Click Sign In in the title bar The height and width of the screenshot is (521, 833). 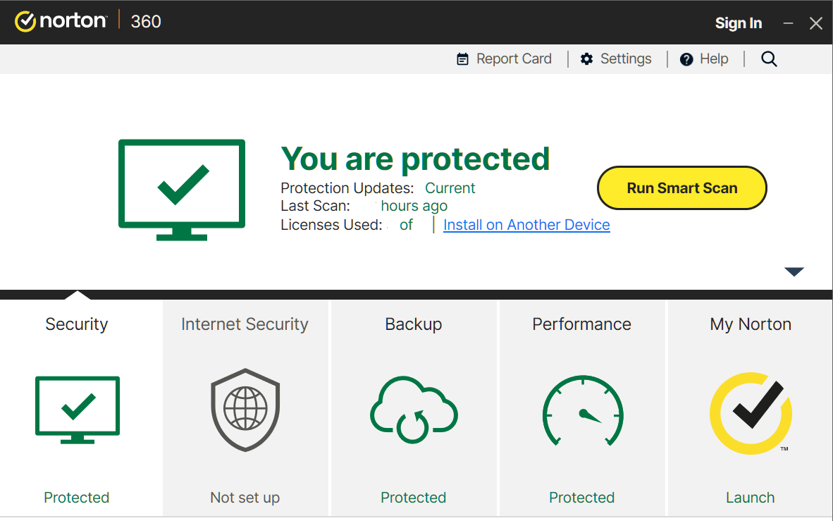[x=738, y=23]
